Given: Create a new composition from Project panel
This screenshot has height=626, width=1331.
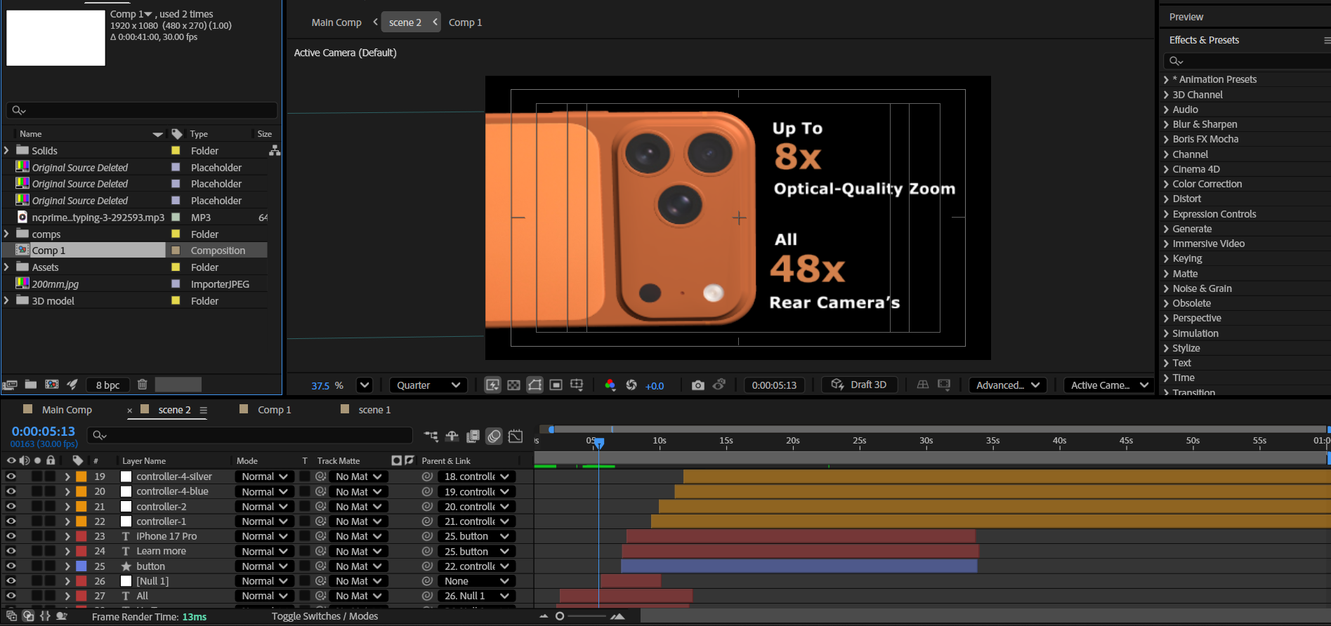Looking at the screenshot, I should coord(52,385).
